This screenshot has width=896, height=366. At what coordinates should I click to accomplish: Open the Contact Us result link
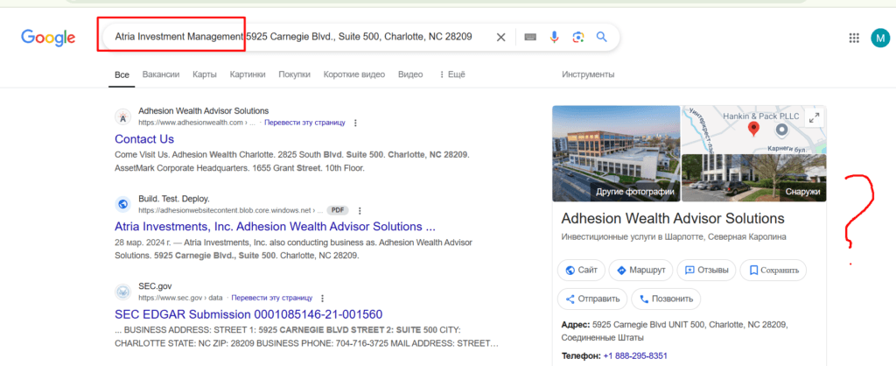[x=144, y=139]
